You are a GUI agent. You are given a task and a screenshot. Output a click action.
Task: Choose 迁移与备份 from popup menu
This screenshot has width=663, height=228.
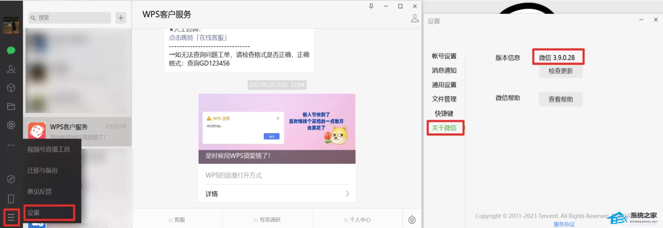43,170
